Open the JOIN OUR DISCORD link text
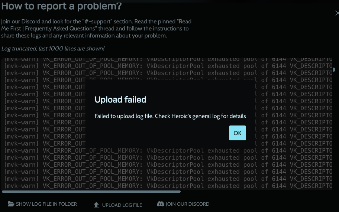This screenshot has width=339, height=212. pyautogui.click(x=187, y=204)
